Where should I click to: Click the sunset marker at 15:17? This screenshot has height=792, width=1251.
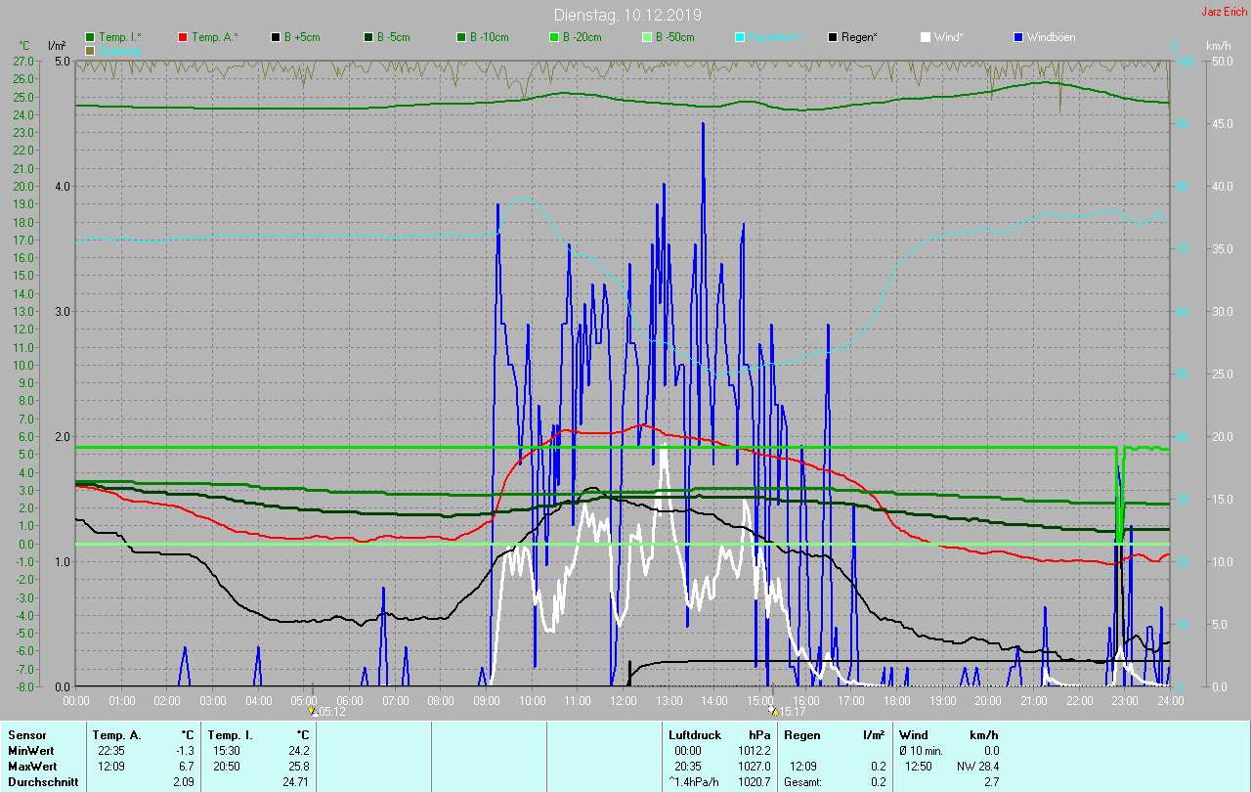click(773, 711)
